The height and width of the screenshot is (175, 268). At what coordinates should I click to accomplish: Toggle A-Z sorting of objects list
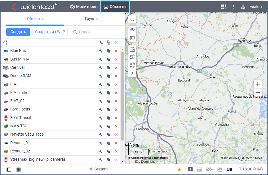(5, 43)
